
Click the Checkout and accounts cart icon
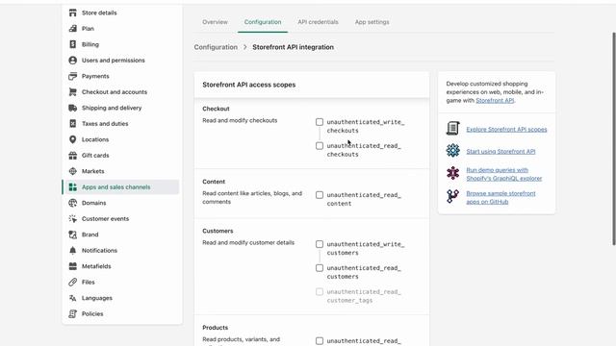click(73, 92)
